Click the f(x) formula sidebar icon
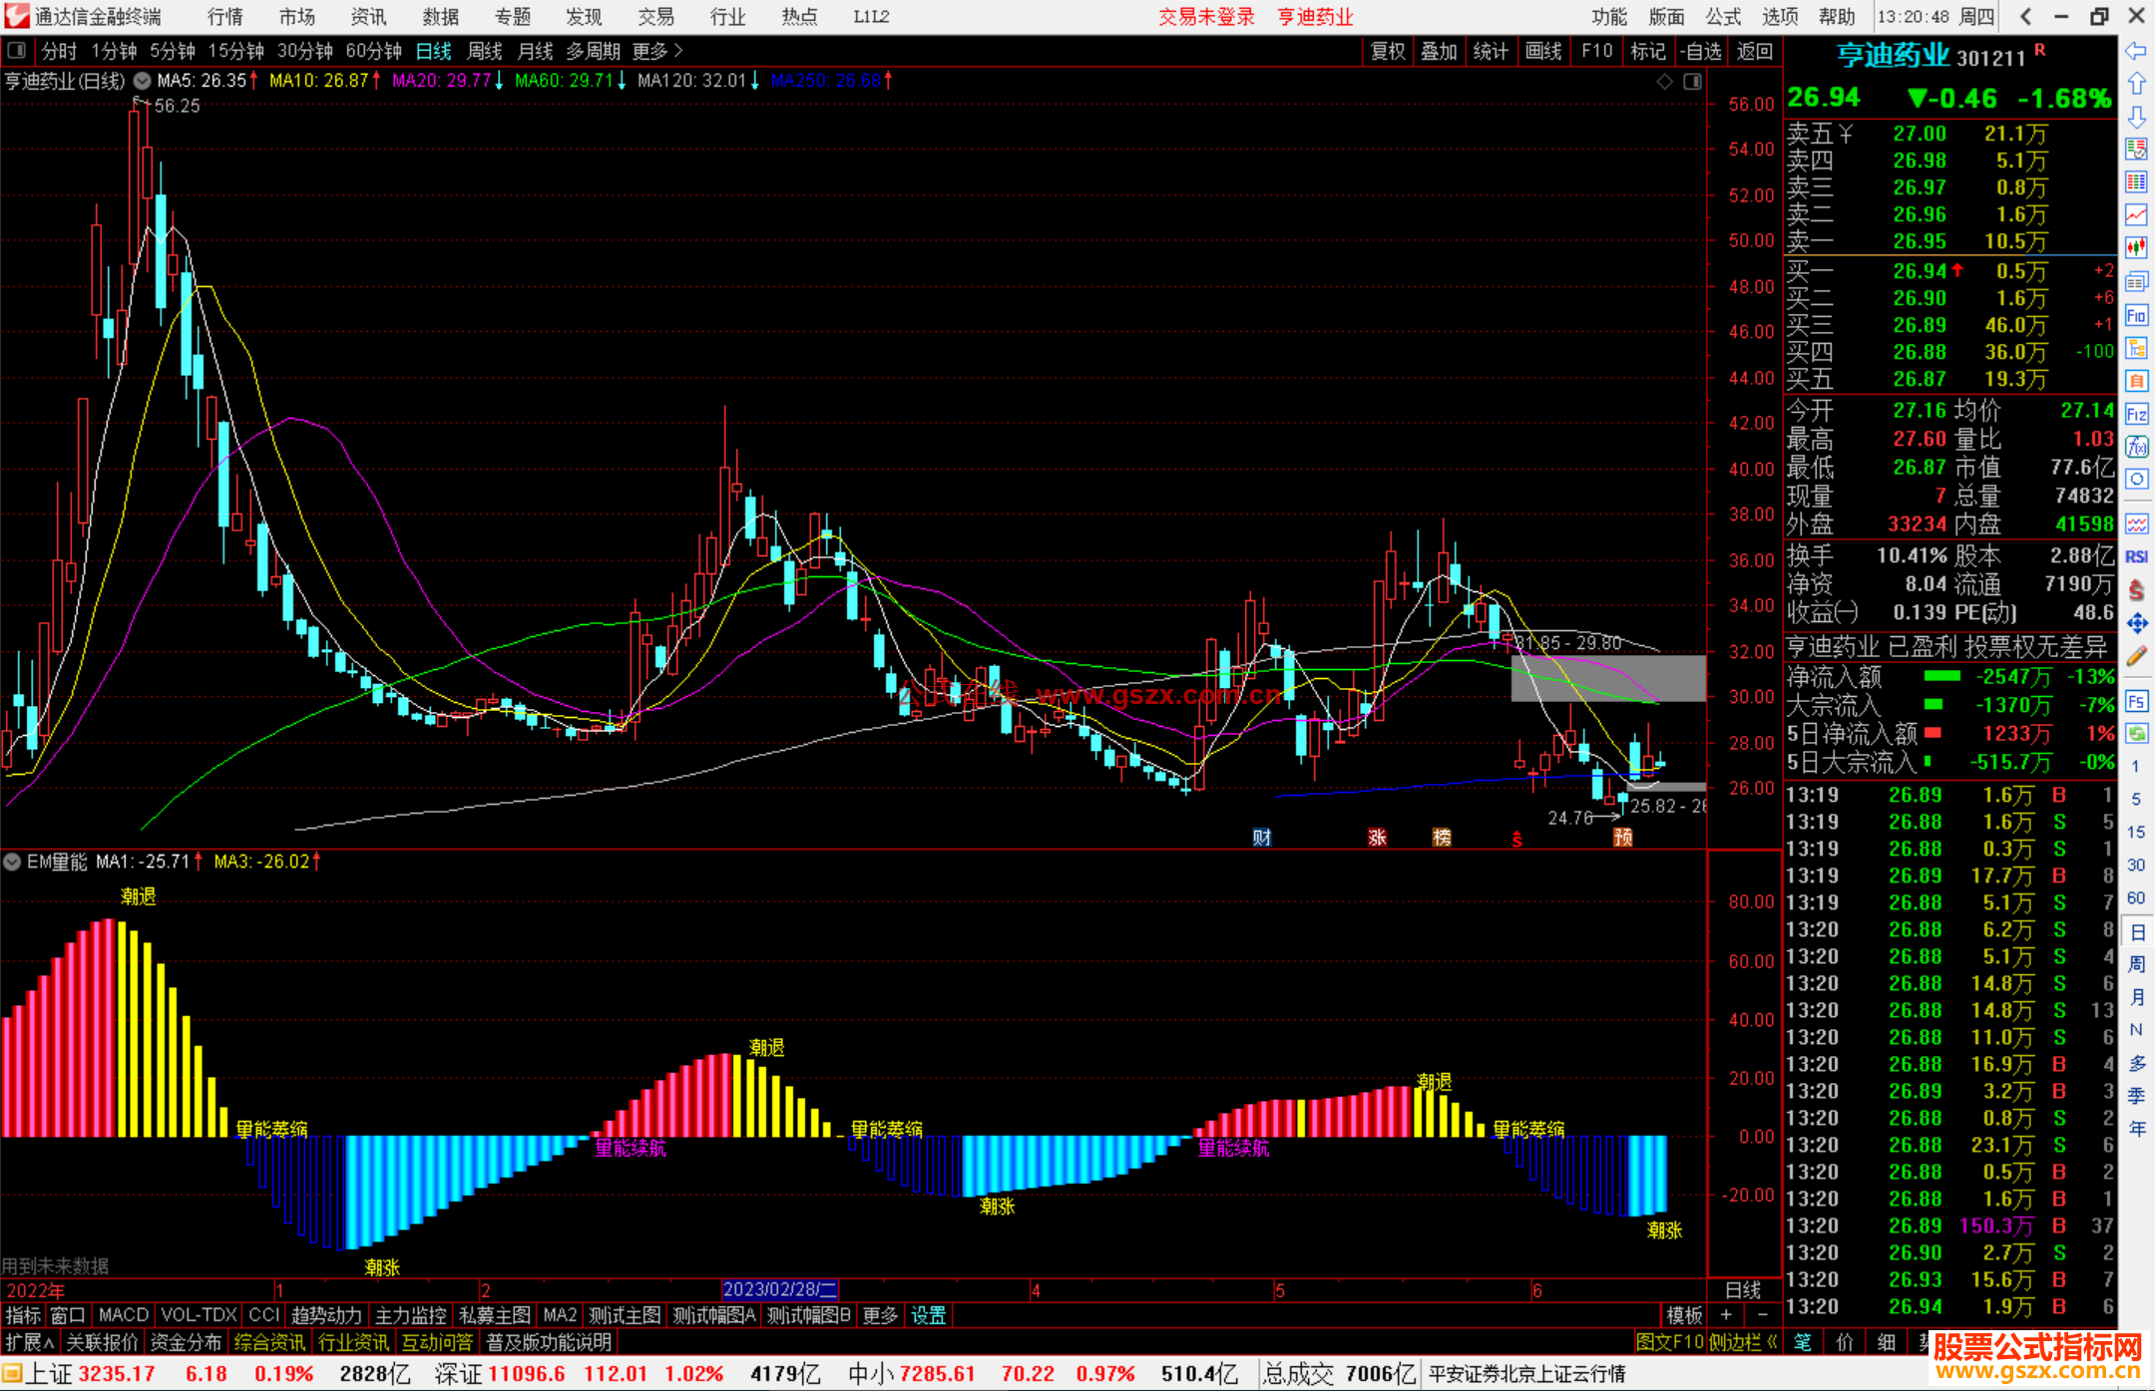 [2136, 447]
